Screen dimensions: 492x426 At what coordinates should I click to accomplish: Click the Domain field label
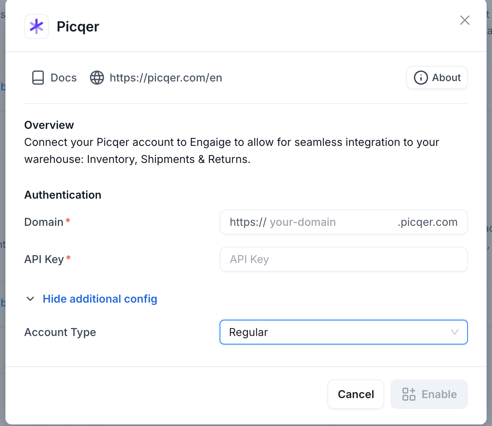click(x=44, y=222)
